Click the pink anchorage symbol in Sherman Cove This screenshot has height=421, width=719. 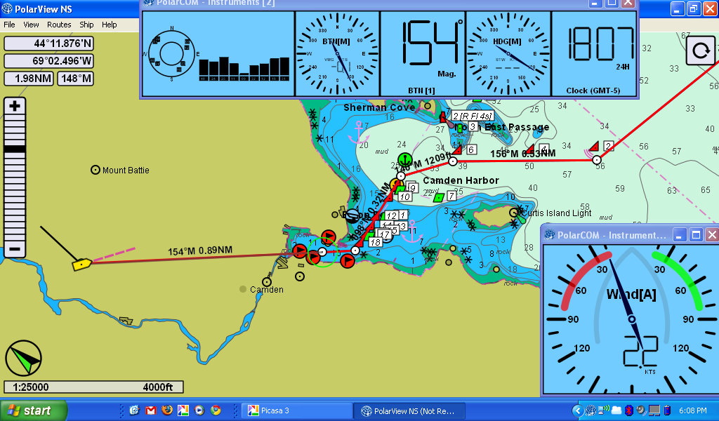pyautogui.click(x=358, y=133)
